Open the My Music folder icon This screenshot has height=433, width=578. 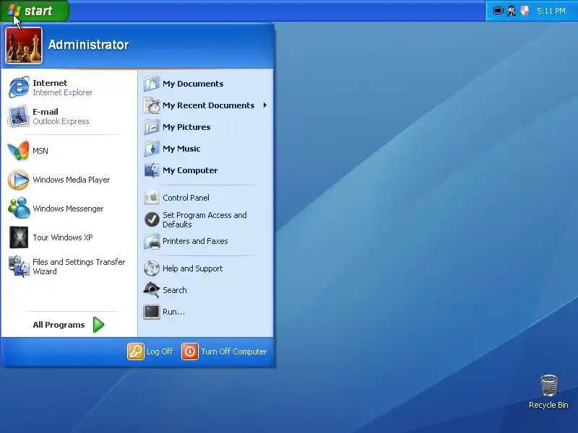(x=152, y=149)
